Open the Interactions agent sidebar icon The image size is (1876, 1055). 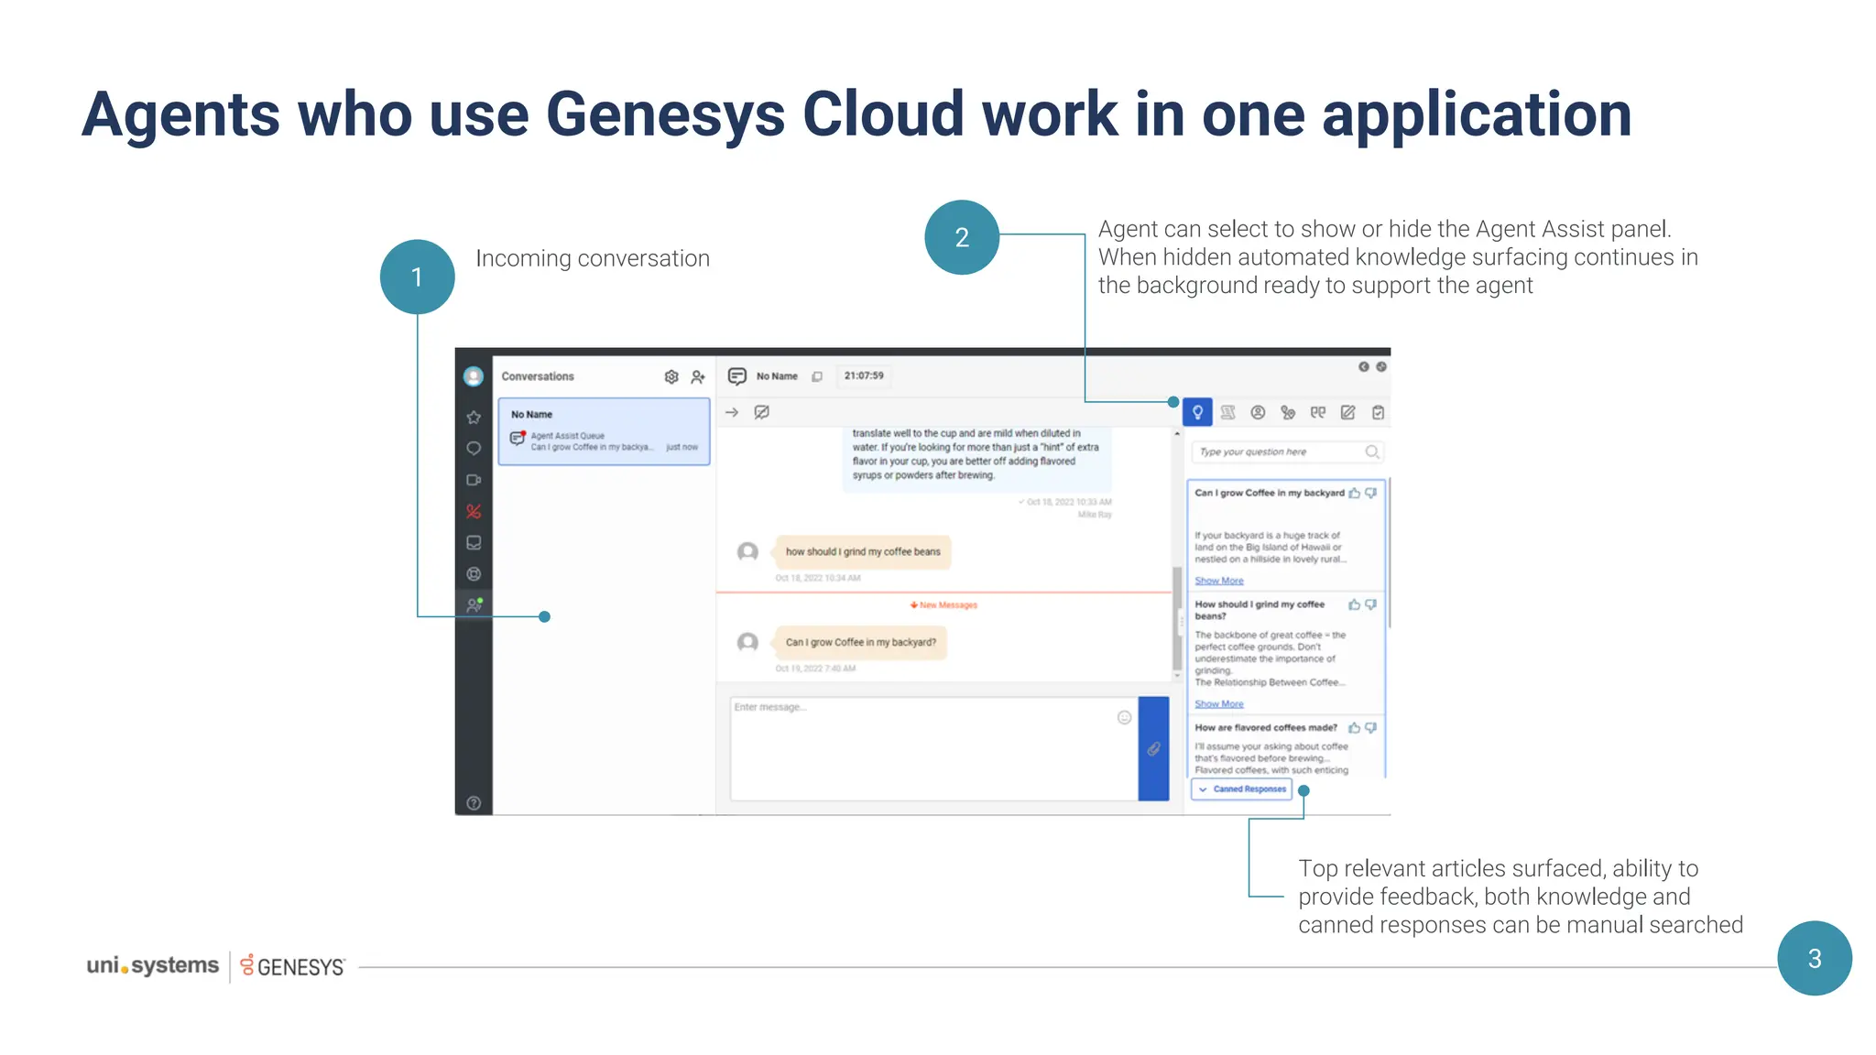(x=474, y=605)
